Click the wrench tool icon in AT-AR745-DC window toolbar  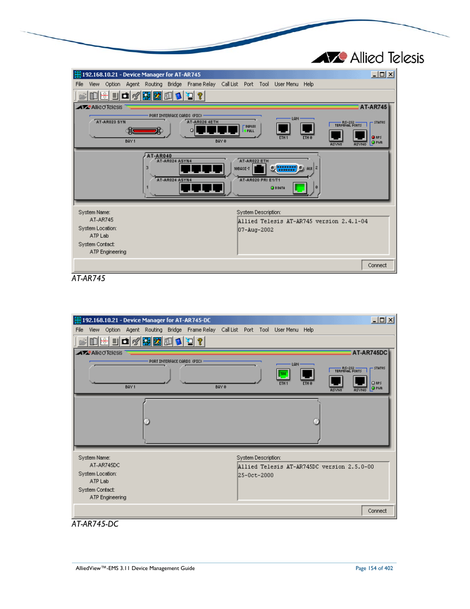pos(136,342)
